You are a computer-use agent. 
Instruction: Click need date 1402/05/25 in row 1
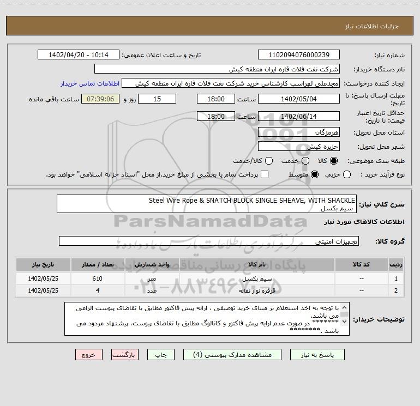point(43,278)
